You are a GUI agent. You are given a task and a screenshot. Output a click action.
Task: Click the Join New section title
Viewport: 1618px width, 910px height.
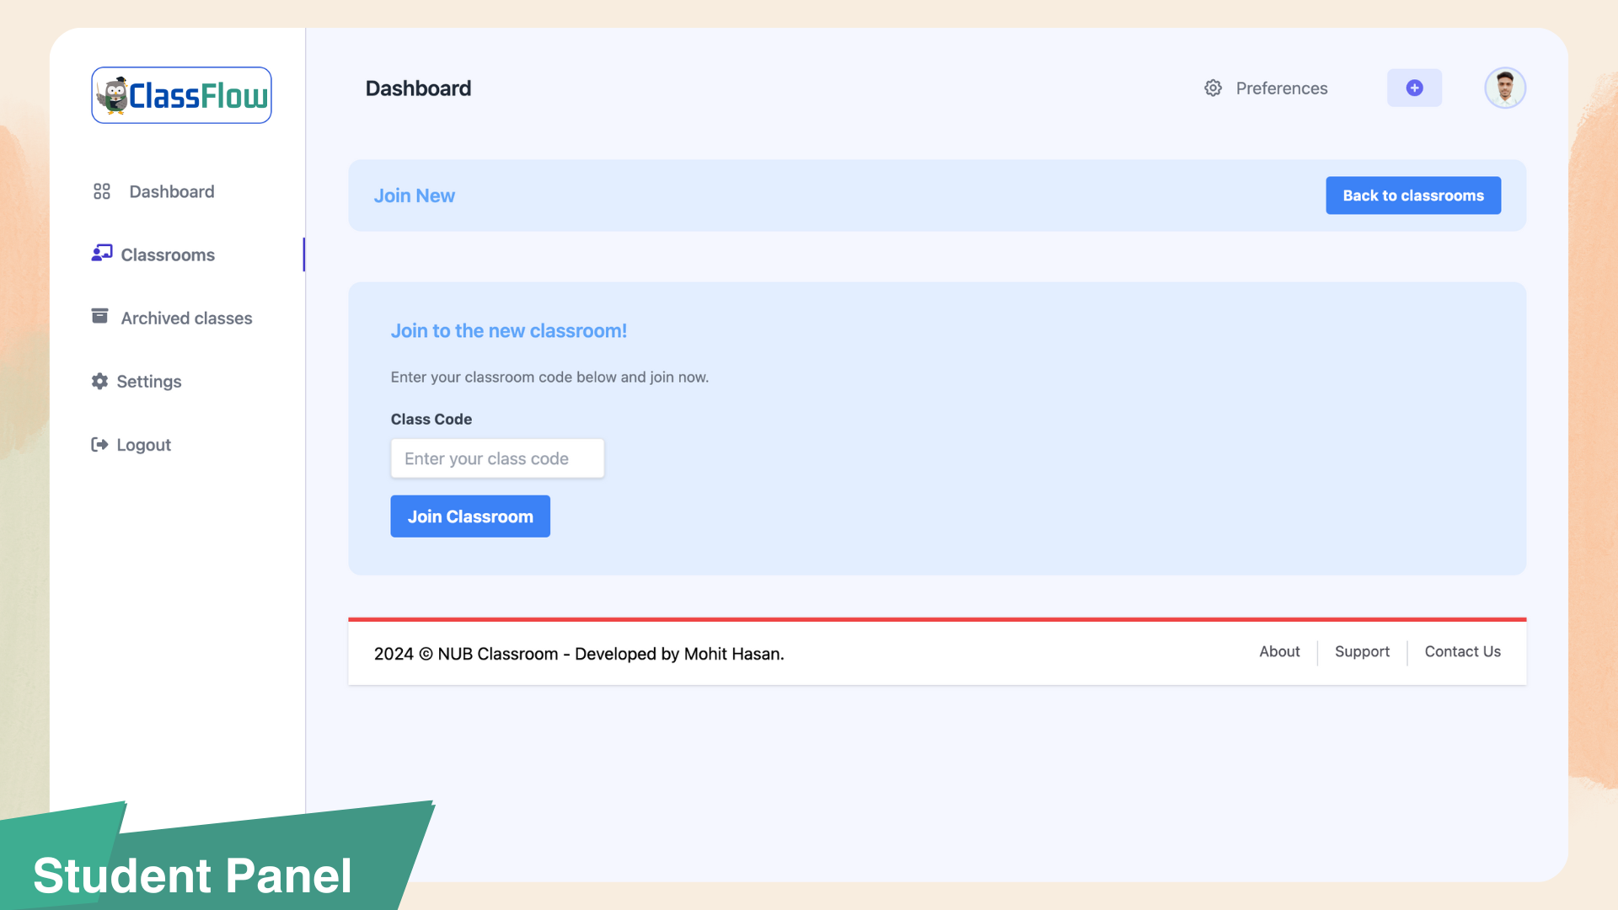414,195
